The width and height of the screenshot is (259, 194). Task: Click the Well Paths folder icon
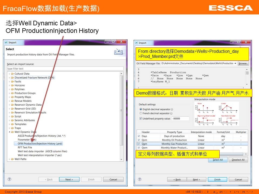[x=12, y=159]
